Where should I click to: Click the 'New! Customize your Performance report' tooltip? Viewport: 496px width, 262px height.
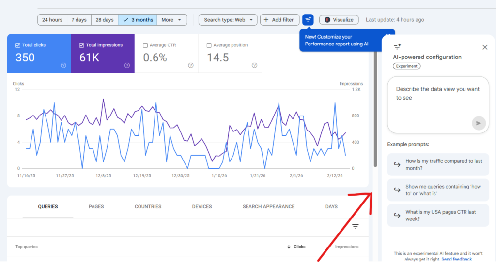coord(340,41)
